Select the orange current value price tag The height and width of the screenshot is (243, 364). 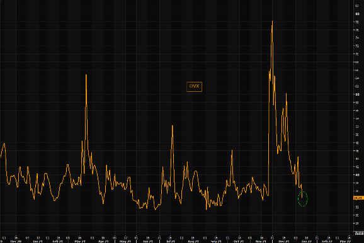[358, 198]
